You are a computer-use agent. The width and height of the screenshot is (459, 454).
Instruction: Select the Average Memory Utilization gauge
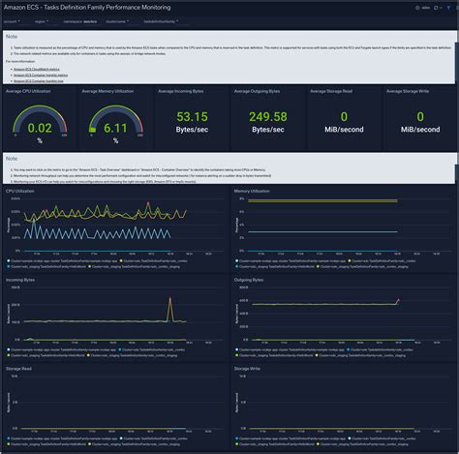pos(116,119)
